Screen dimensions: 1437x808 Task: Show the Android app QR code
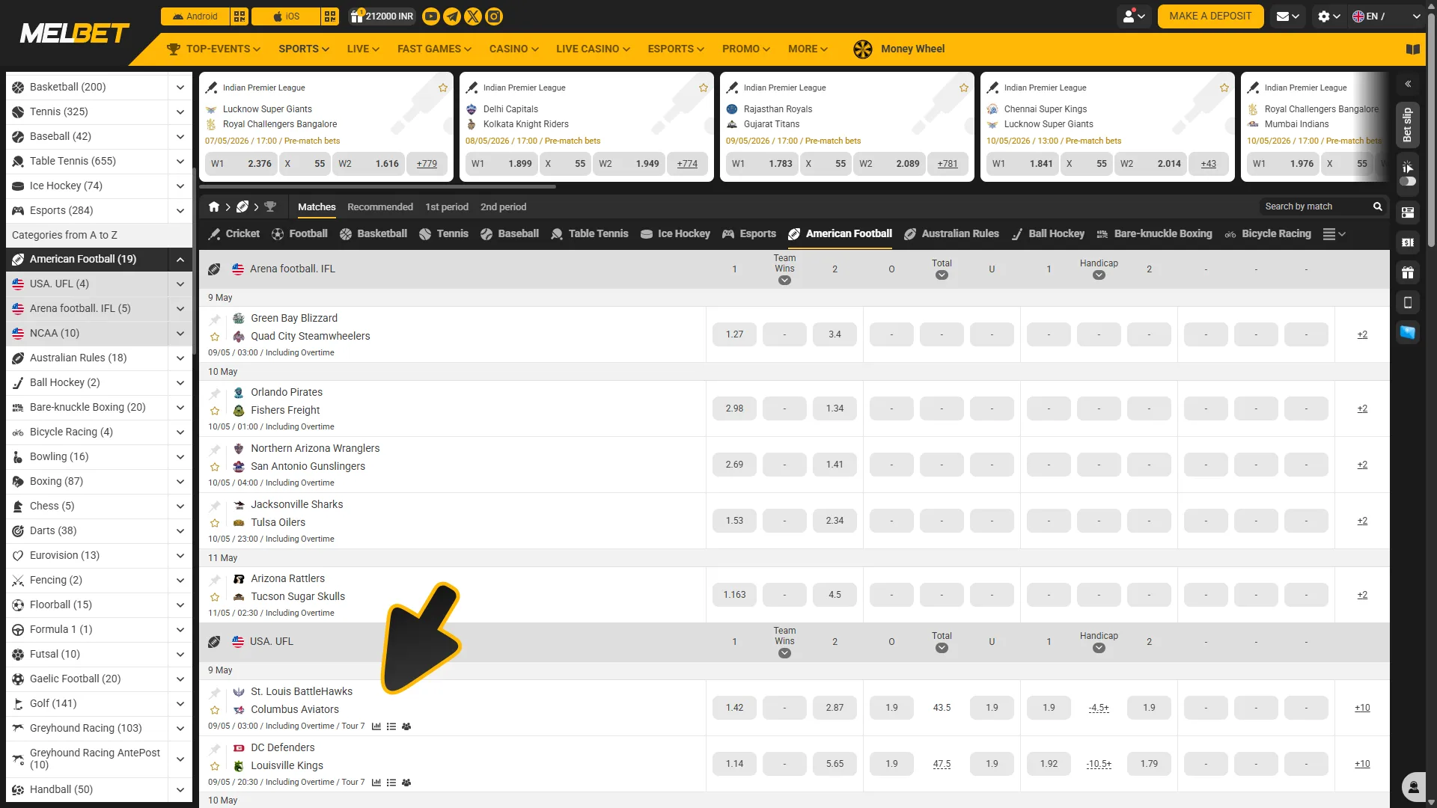click(239, 16)
